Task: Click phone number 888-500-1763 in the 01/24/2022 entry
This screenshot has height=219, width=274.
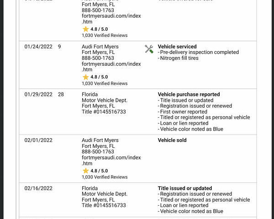Action: click(98, 58)
